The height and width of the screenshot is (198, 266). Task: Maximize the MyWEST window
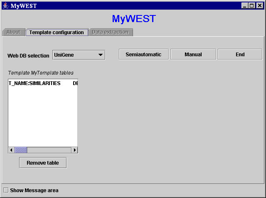[x=252, y=5]
